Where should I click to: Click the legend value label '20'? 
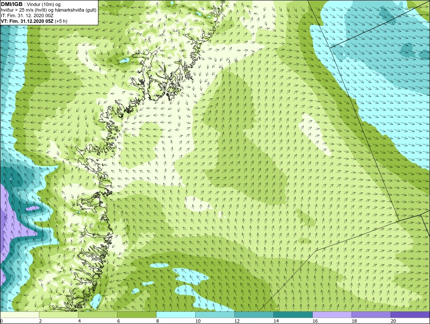[393, 321]
